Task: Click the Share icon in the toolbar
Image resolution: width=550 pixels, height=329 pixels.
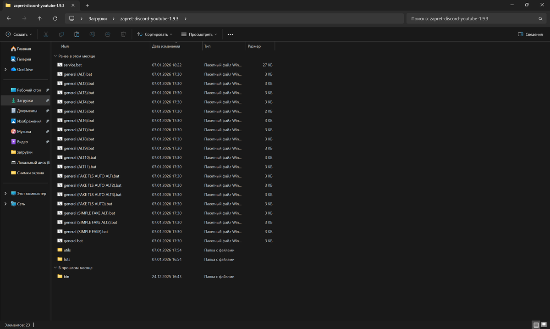Action: point(108,34)
